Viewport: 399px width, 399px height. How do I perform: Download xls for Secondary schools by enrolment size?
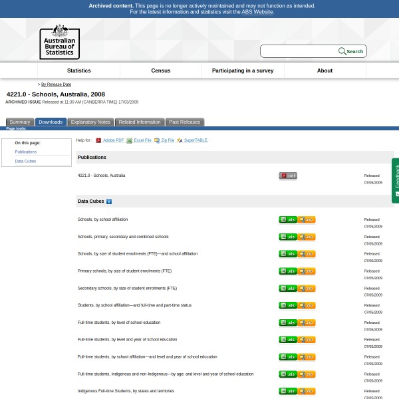(x=288, y=289)
